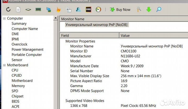Select the Supported Video Modes group row
This screenshot has width=188, height=109.
coord(85,101)
